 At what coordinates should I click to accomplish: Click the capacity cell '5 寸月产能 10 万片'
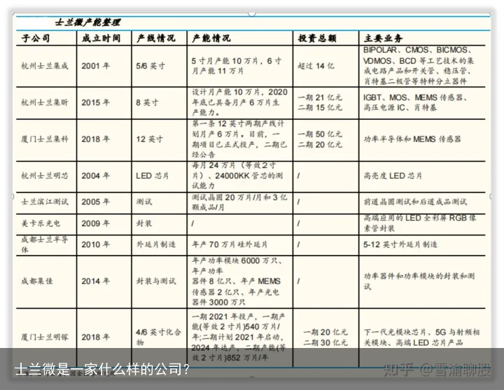[x=237, y=66]
